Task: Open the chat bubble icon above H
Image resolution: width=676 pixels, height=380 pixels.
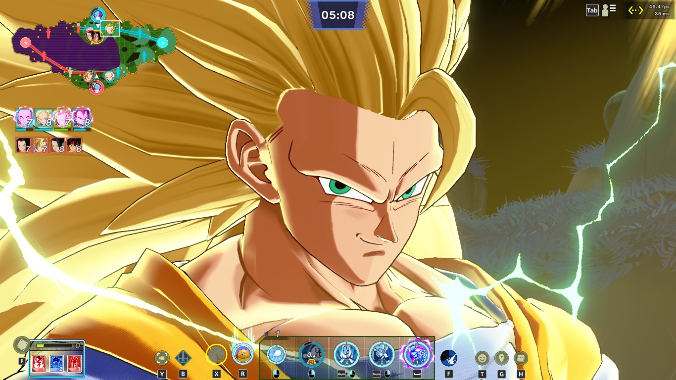Action: click(521, 358)
